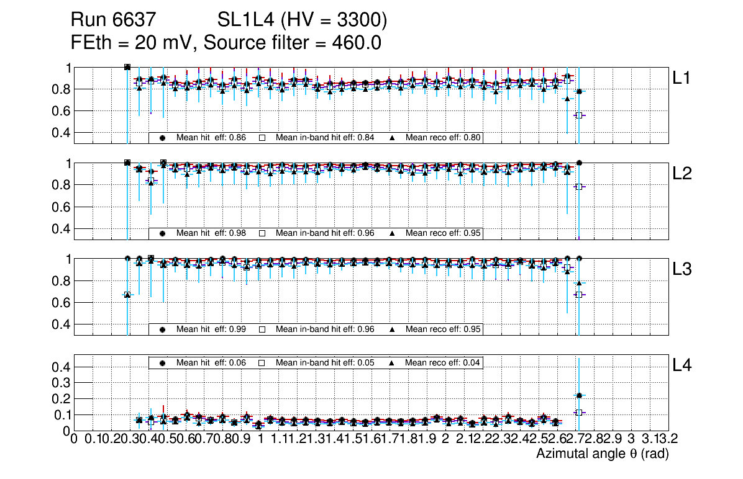Click the triangle legend marker in panel L1

click(x=393, y=138)
